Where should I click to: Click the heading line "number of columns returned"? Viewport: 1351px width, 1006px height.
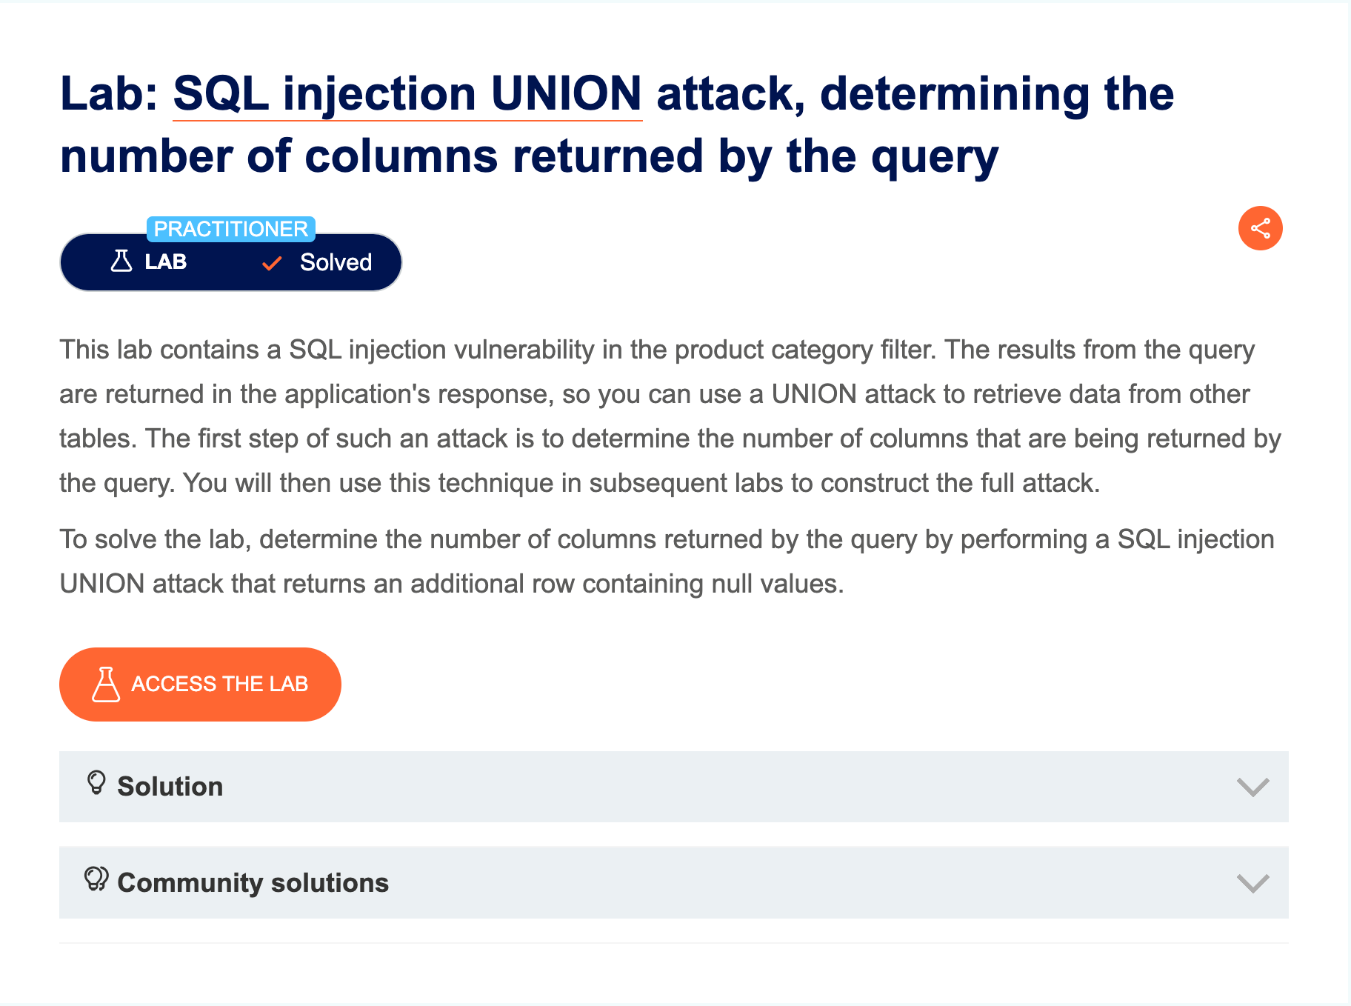click(x=529, y=156)
